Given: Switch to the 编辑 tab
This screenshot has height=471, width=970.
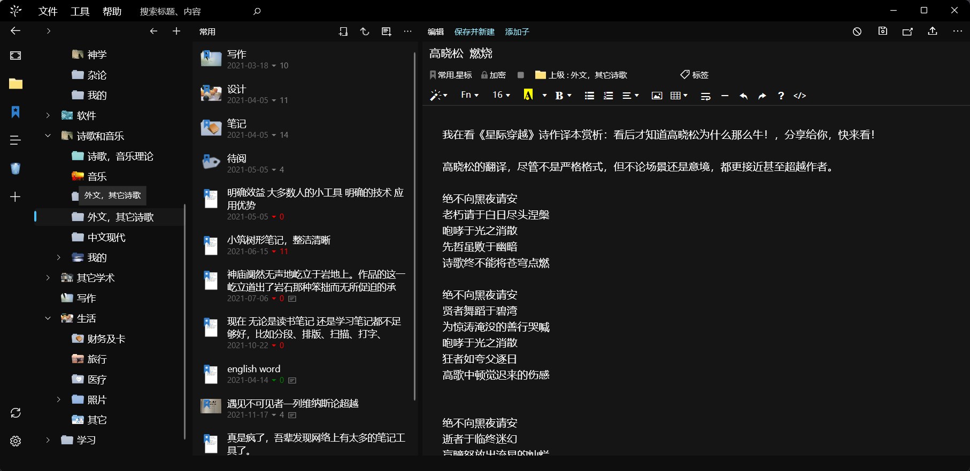Looking at the screenshot, I should click(436, 32).
